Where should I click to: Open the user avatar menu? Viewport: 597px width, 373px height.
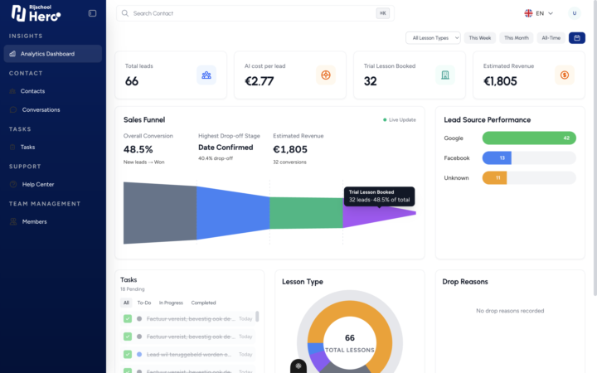(574, 13)
